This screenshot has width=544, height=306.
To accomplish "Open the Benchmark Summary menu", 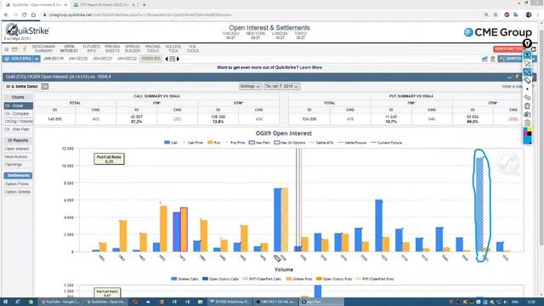I will pyautogui.click(x=43, y=49).
